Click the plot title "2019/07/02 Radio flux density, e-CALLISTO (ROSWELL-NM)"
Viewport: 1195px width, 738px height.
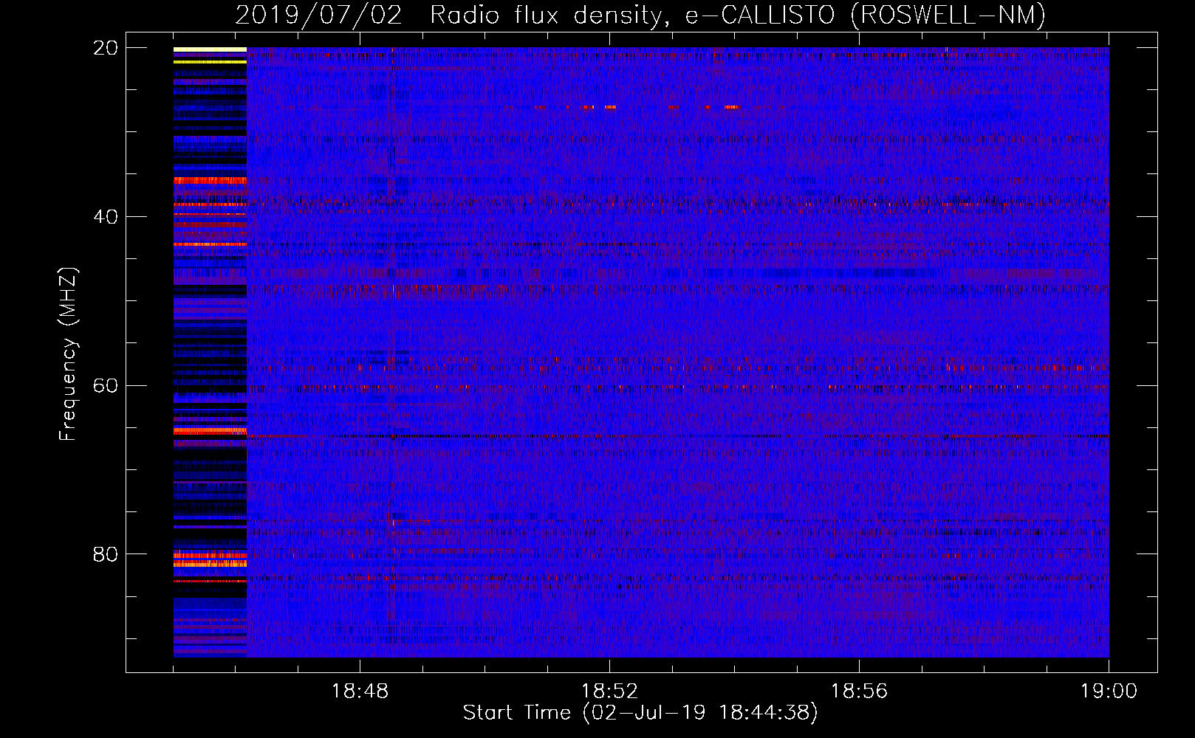(640, 15)
